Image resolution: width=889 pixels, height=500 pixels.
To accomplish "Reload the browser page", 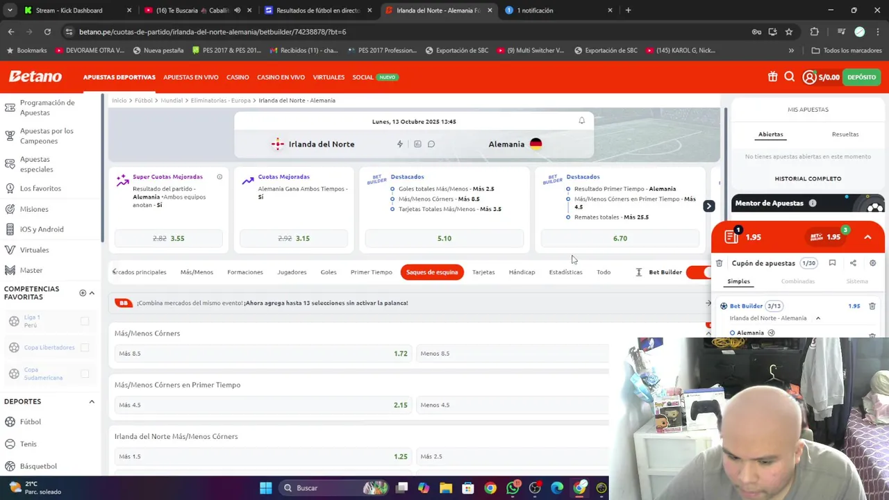I will (47, 32).
